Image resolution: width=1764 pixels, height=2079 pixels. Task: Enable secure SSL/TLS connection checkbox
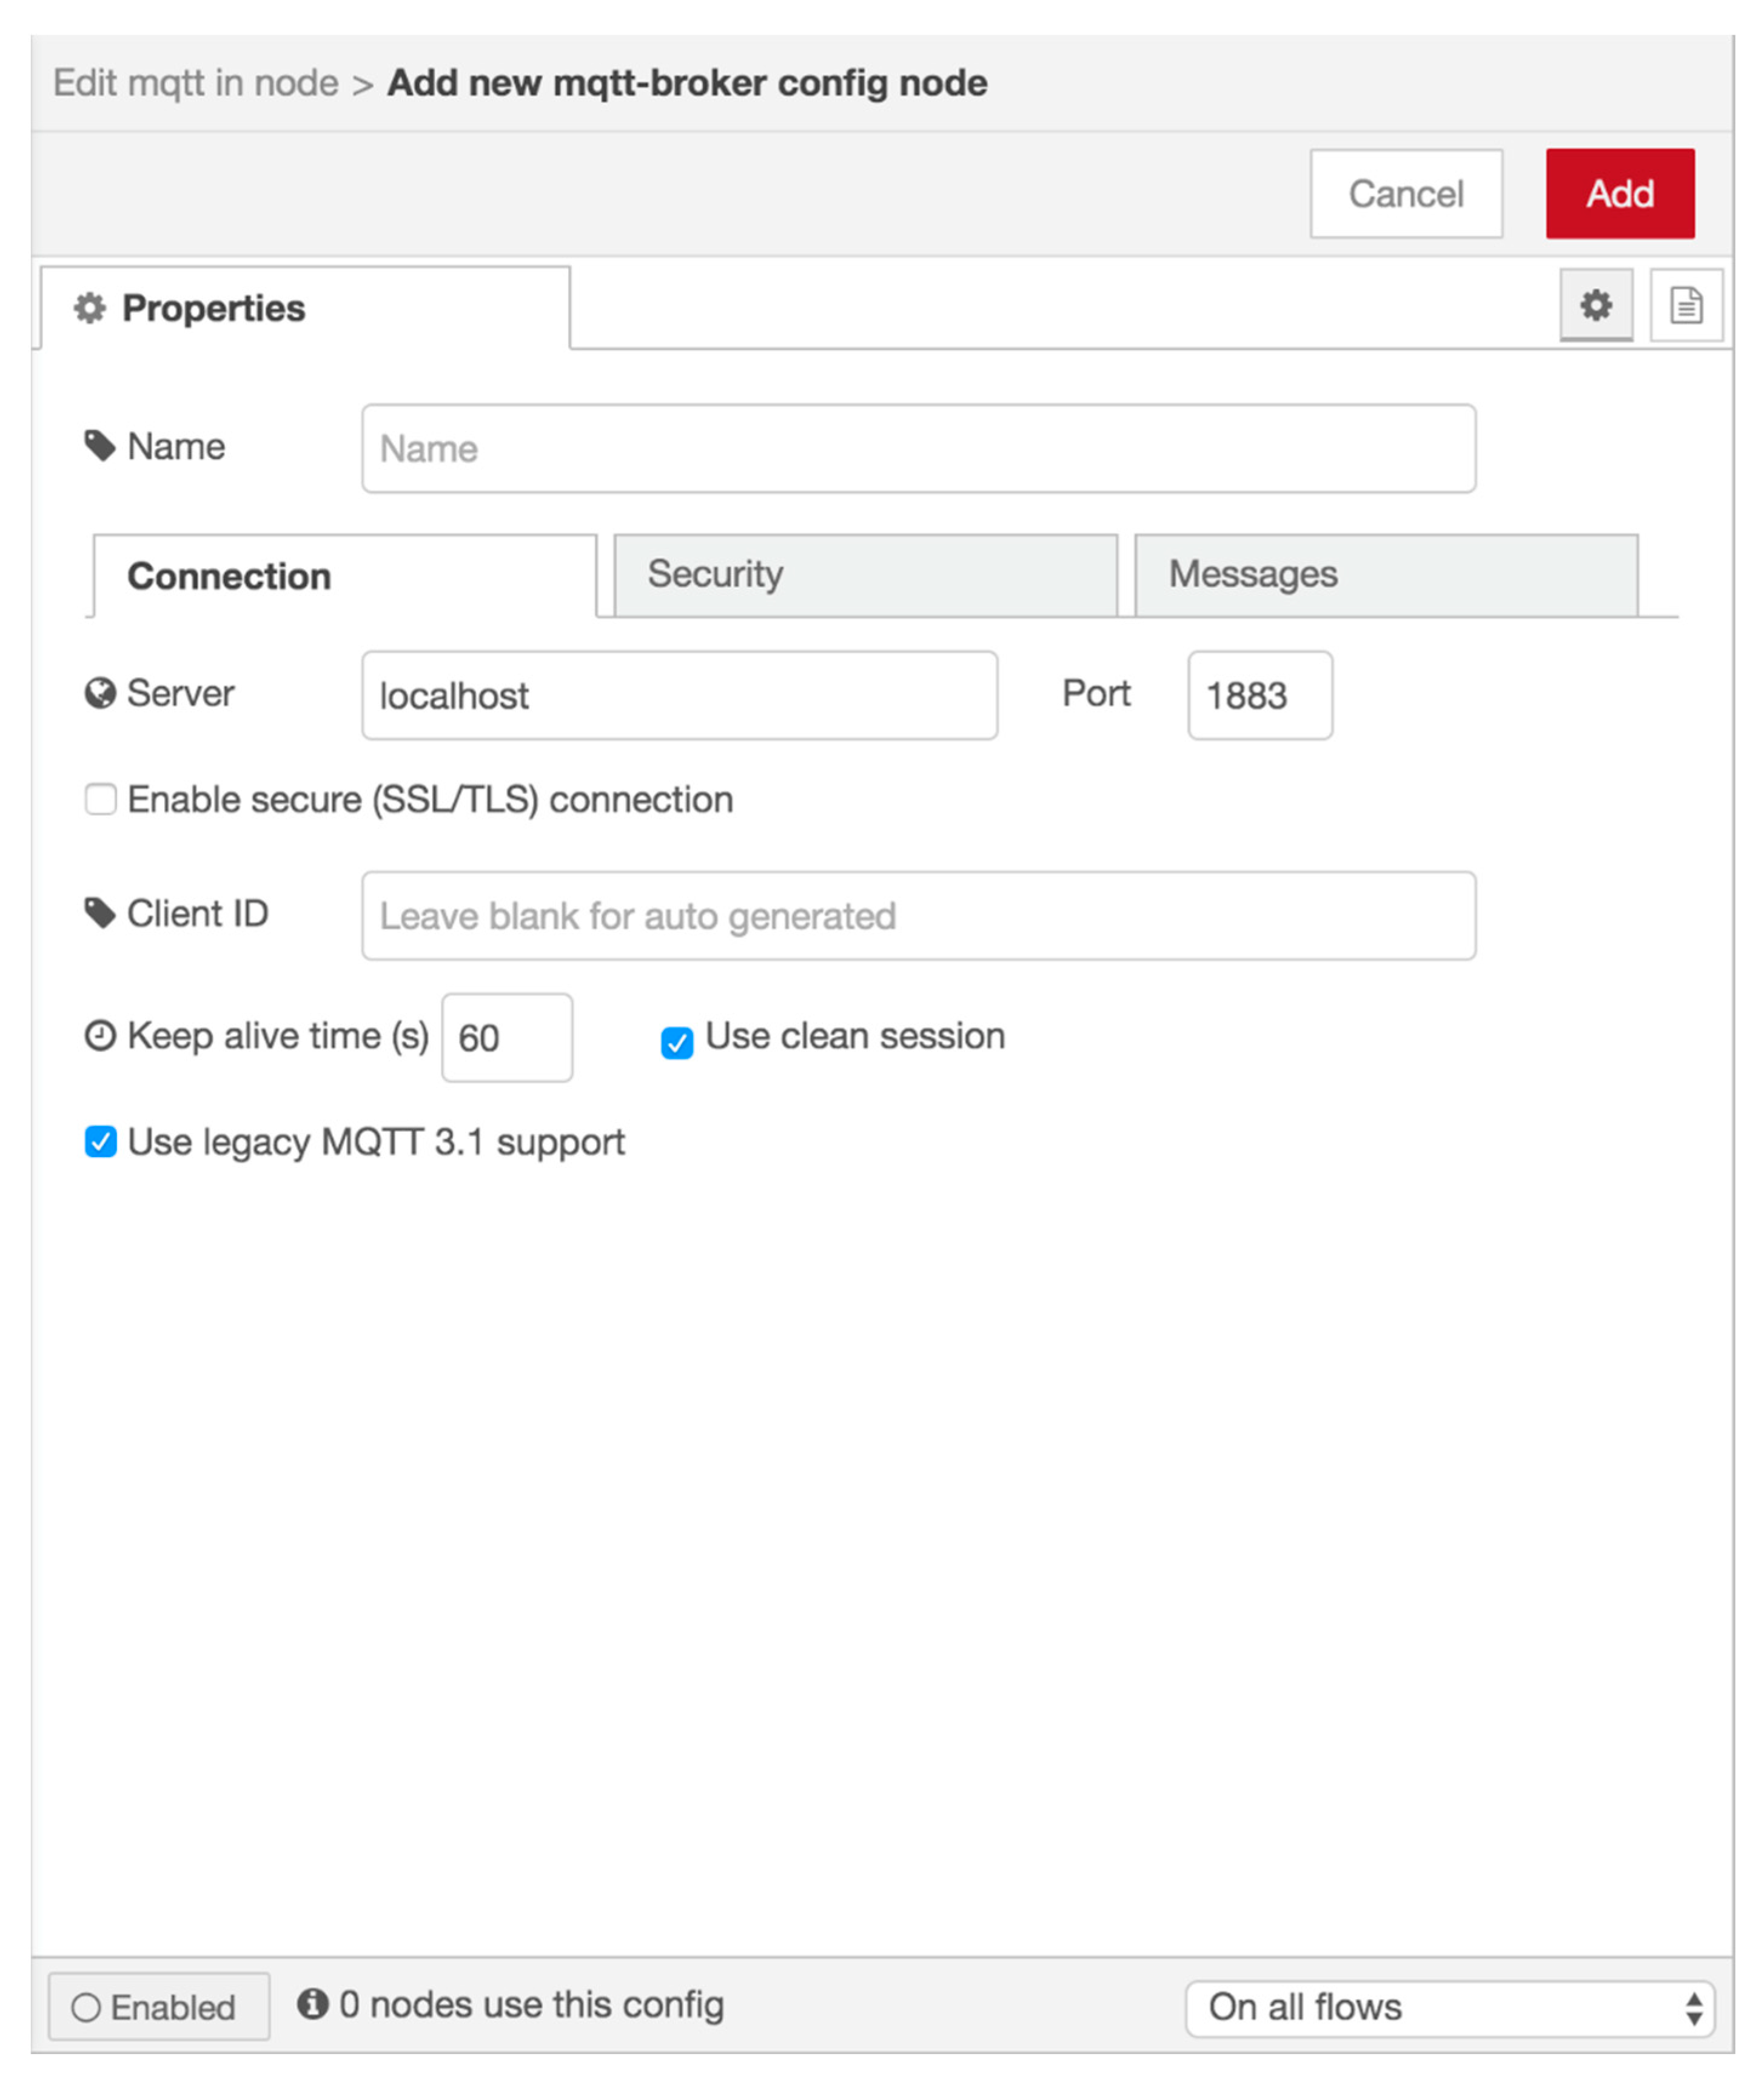100,799
